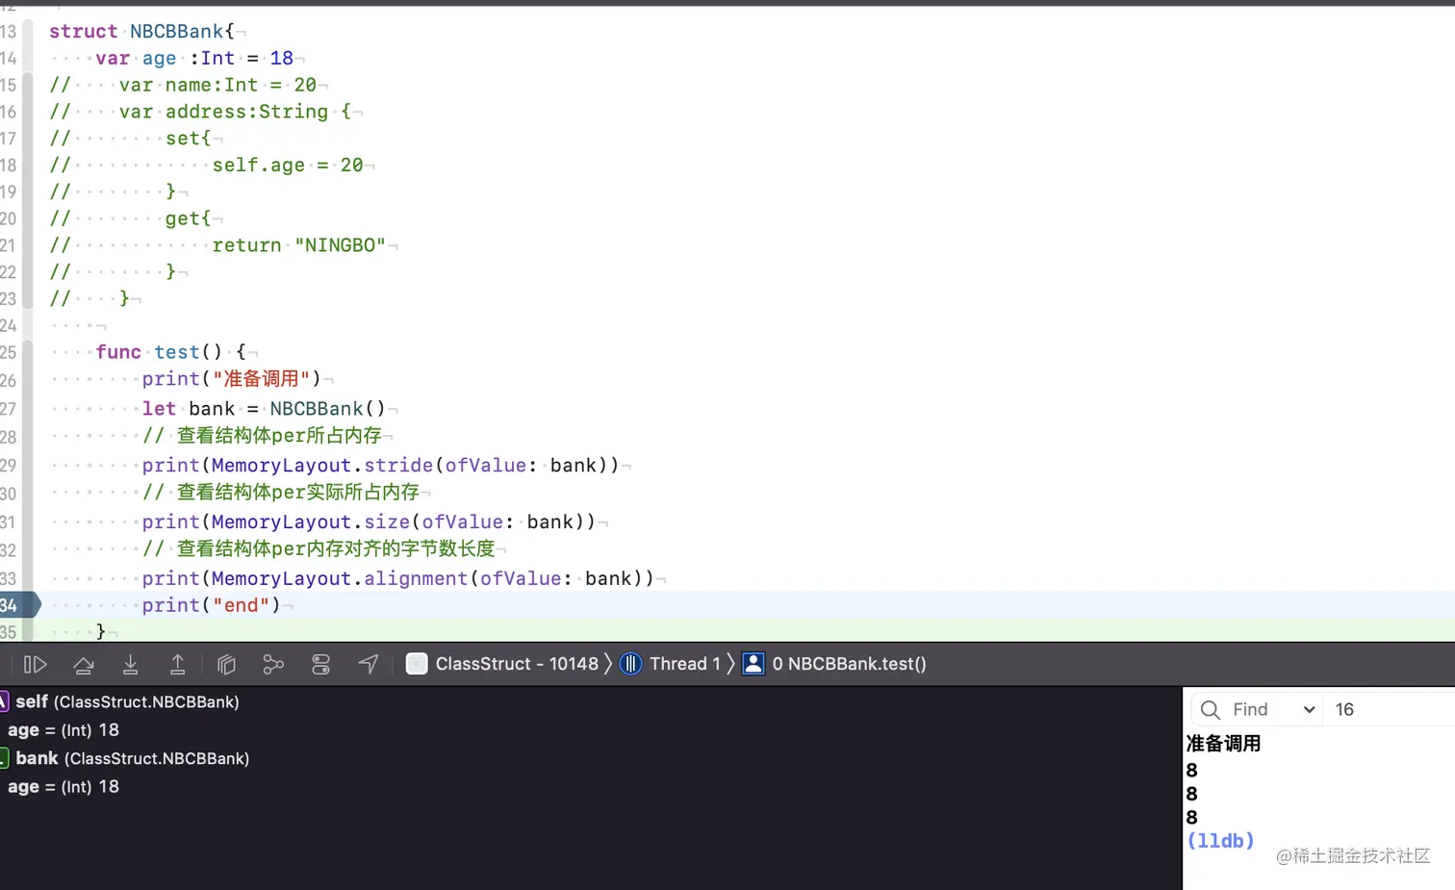Click the comment 查看结构体per所占内存

click(x=262, y=436)
